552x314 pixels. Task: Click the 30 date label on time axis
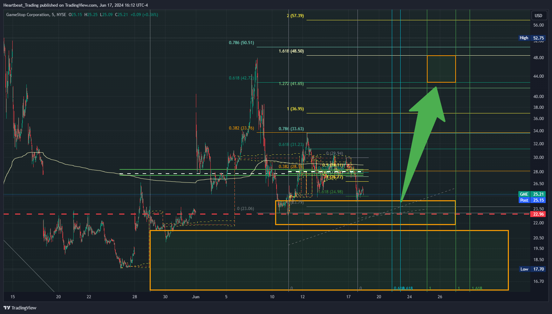pos(165,297)
